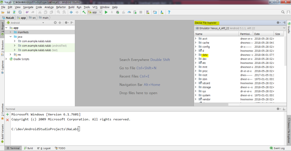Click Search Everywhere magnifier at top right
The width and height of the screenshot is (291, 151).
coord(283,12)
